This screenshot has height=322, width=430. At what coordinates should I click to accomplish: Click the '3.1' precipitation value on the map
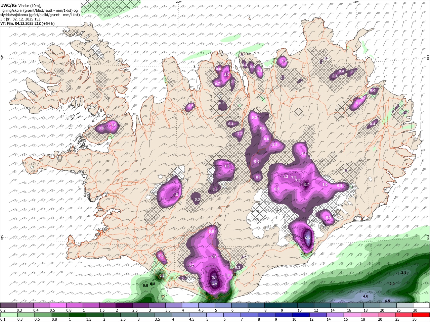tap(214, 278)
